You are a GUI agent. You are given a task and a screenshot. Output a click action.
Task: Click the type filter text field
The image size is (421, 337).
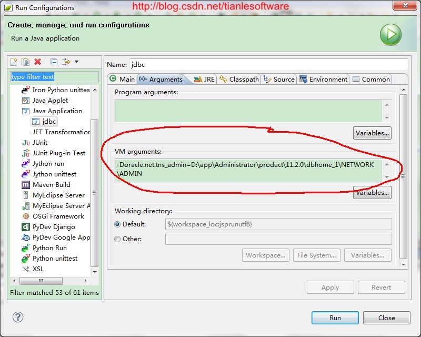coord(54,77)
